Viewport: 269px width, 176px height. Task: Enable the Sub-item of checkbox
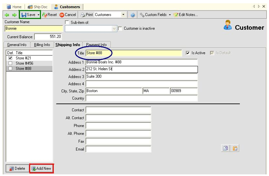(67, 23)
